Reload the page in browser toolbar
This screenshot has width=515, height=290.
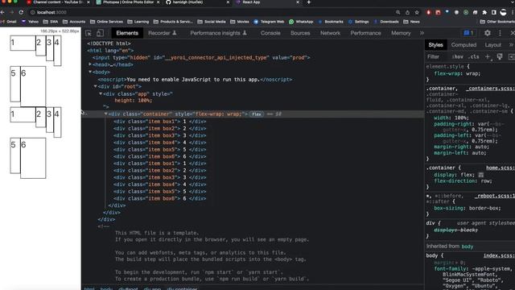21,12
